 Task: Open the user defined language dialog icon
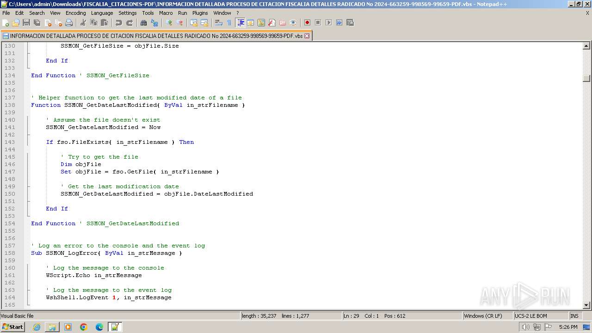(251, 23)
